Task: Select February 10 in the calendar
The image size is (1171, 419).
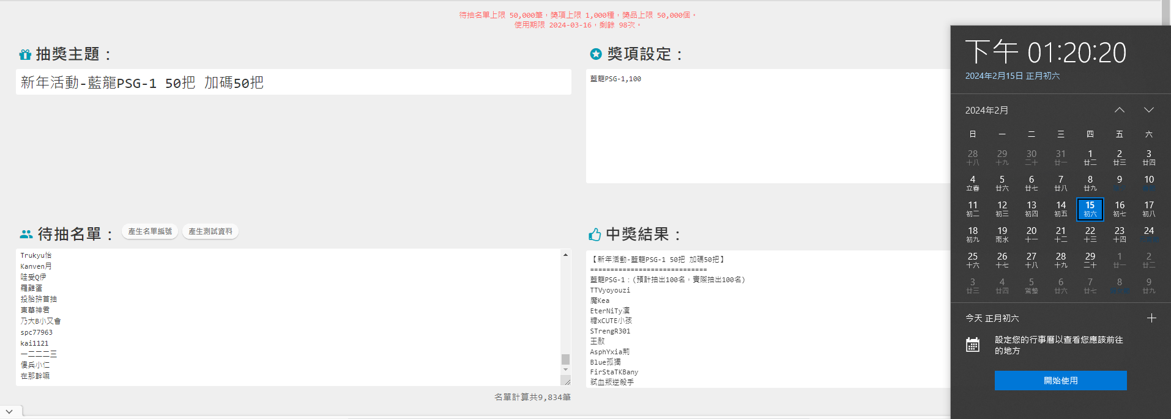Action: pyautogui.click(x=1149, y=183)
